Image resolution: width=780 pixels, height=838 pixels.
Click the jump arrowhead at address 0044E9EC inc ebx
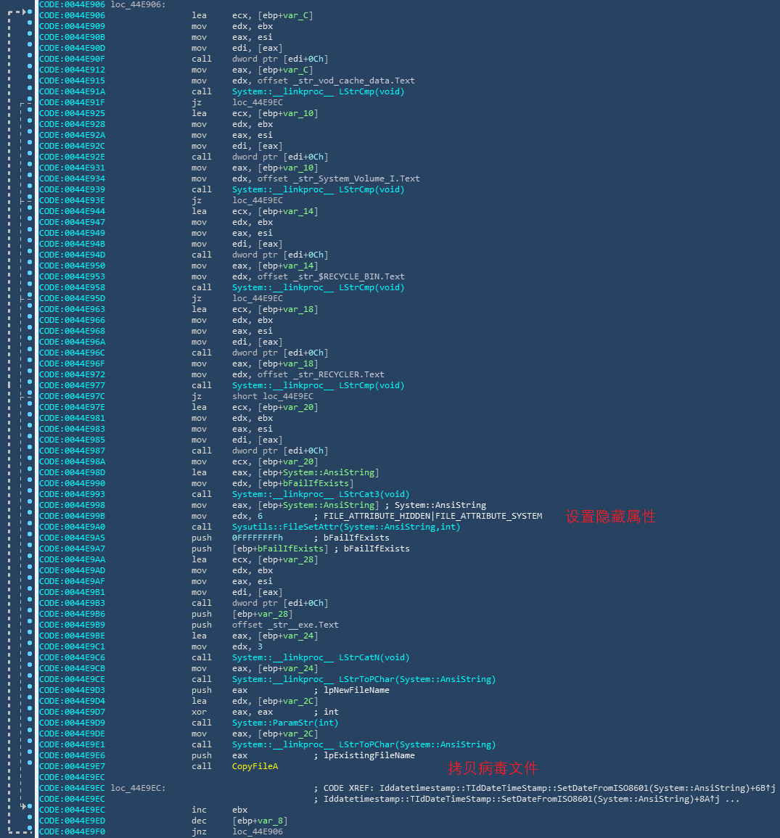click(x=24, y=806)
